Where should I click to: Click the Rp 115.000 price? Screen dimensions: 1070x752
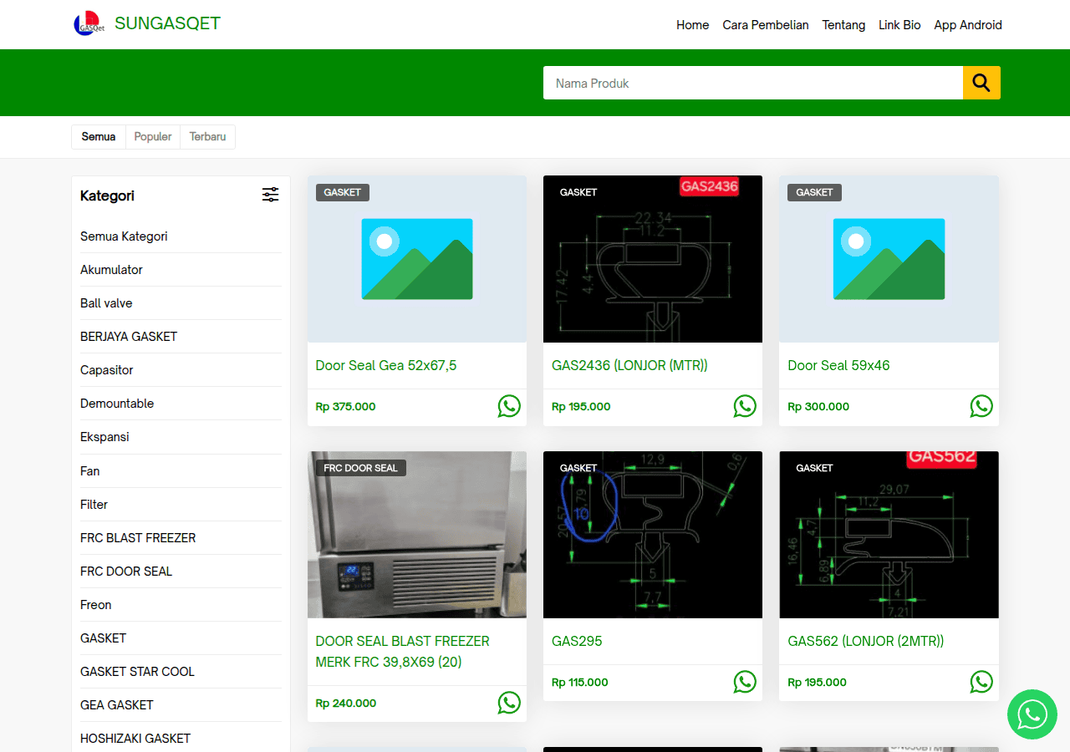pos(580,683)
